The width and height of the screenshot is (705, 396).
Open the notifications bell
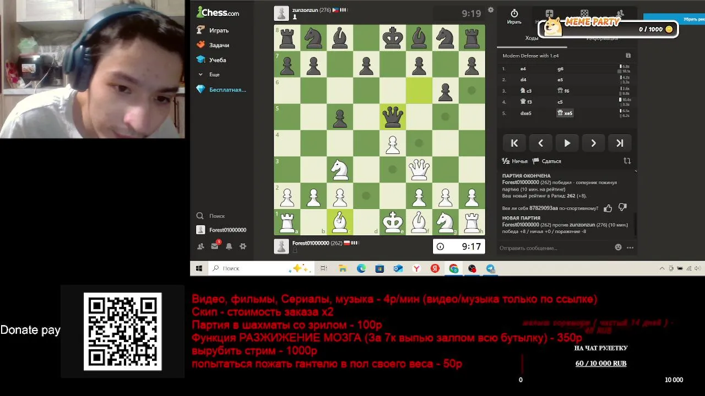tap(229, 246)
